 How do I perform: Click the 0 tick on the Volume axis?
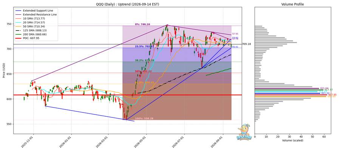[255, 137]
